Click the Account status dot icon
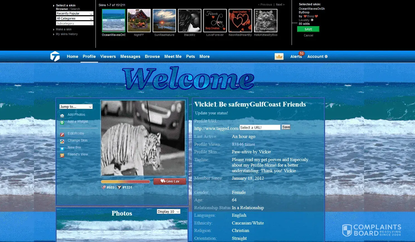The image size is (415, 242). pyautogui.click(x=326, y=56)
